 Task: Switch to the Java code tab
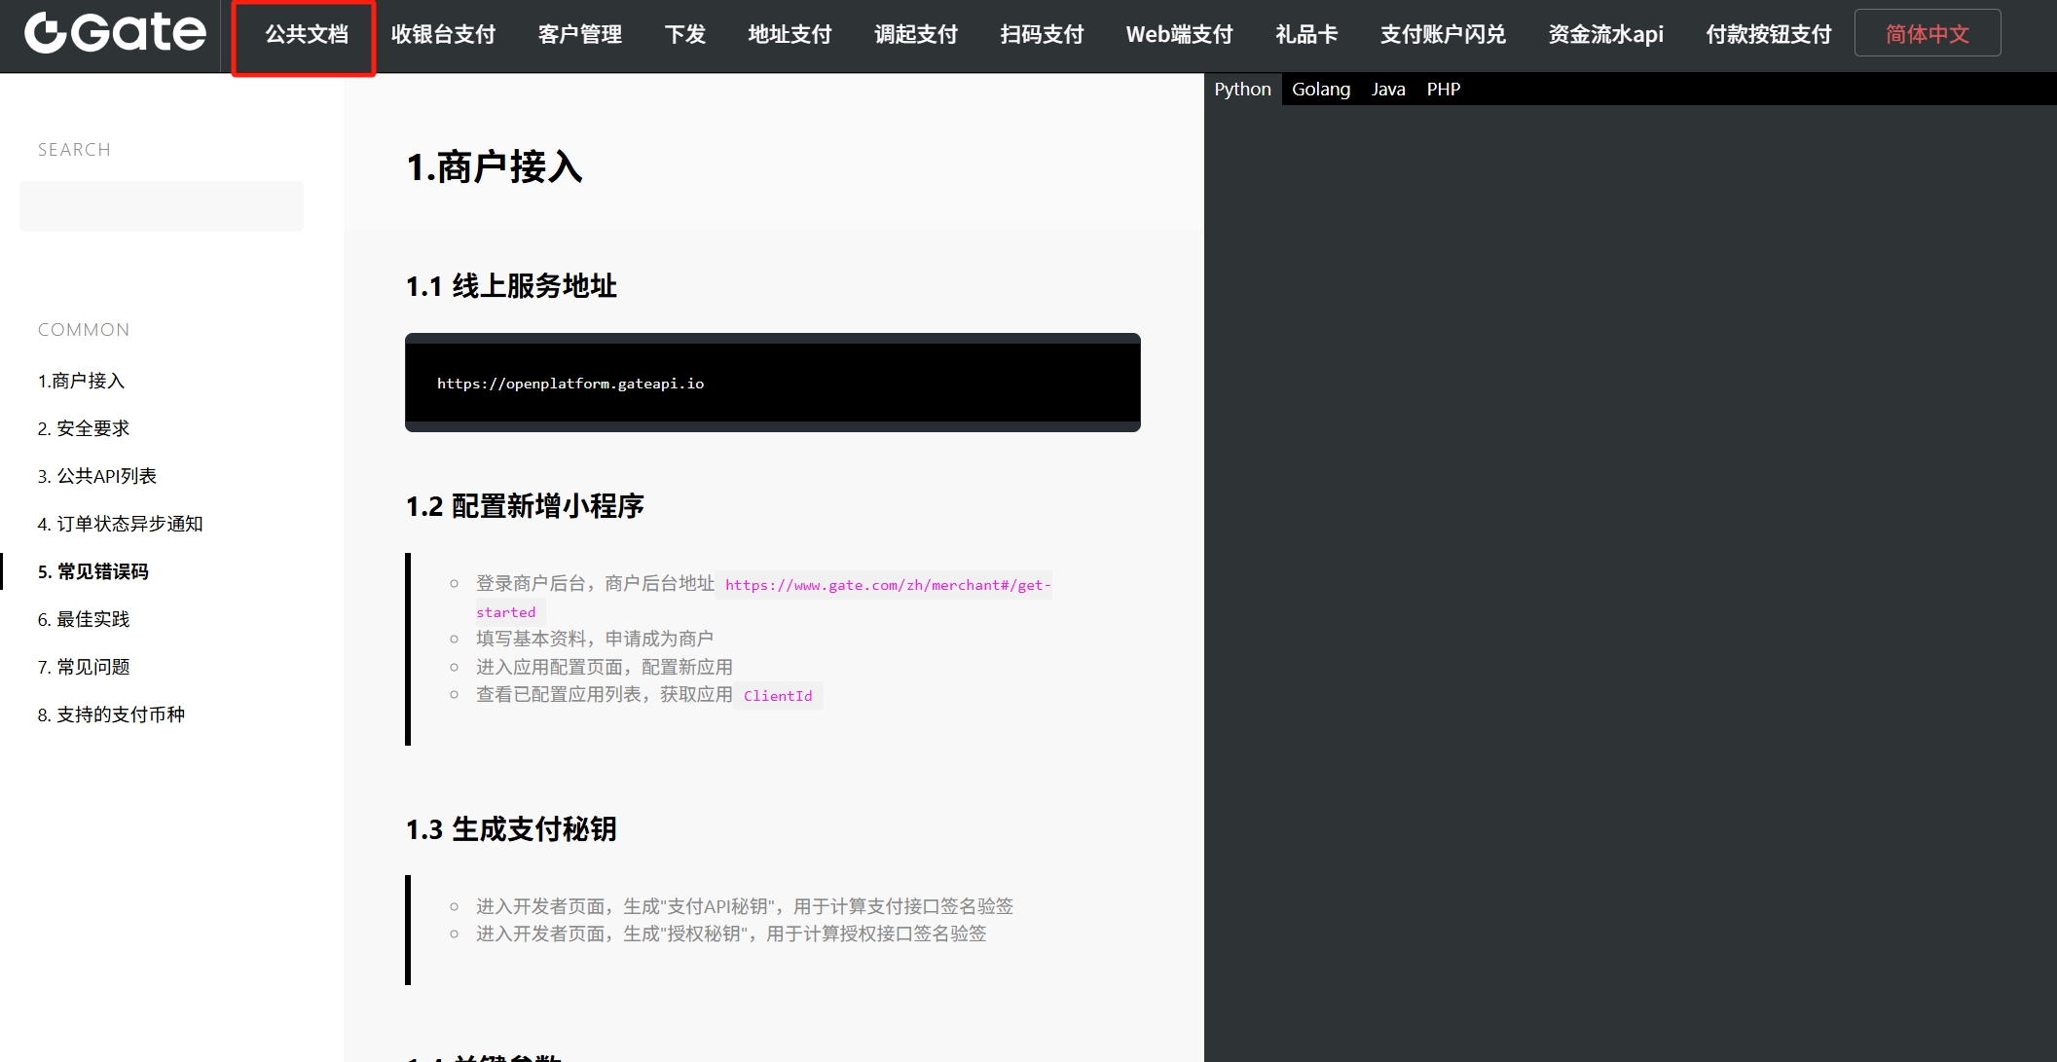click(1388, 89)
